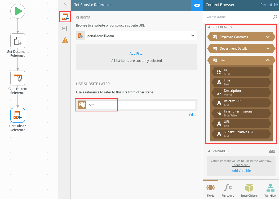Expand the Department Details reference

[268, 49]
